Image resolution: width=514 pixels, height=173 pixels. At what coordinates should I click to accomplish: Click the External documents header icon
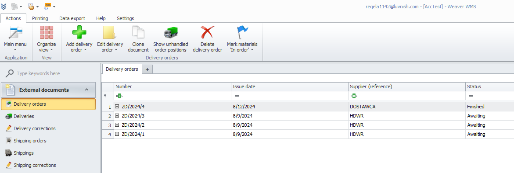pyautogui.click(x=11, y=90)
